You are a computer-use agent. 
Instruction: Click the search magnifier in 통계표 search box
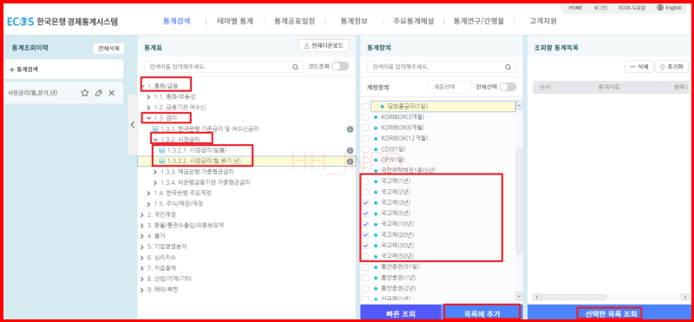pyautogui.click(x=295, y=67)
